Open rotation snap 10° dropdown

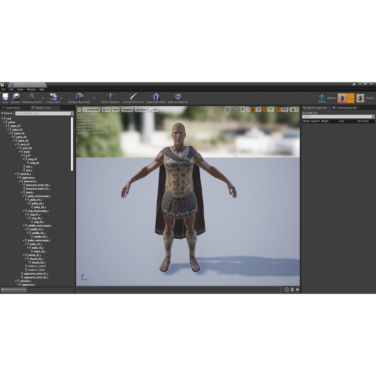pos(271,110)
